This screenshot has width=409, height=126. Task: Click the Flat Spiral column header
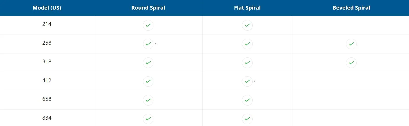(247, 8)
